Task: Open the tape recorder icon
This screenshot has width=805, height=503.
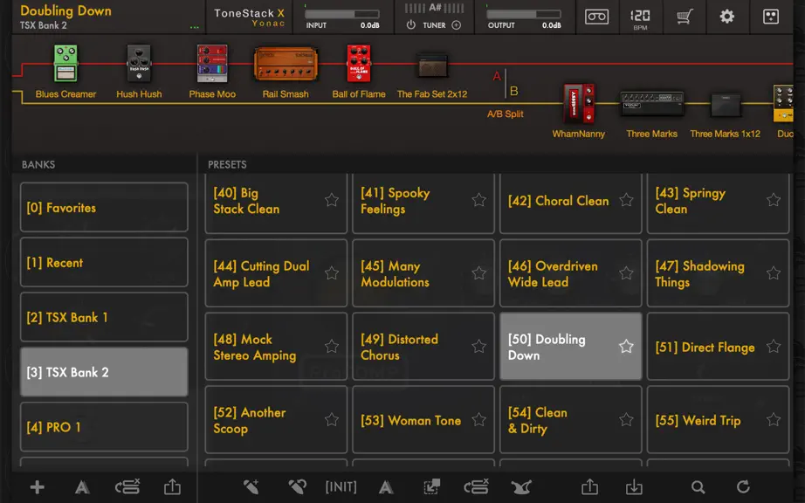Action: point(596,17)
